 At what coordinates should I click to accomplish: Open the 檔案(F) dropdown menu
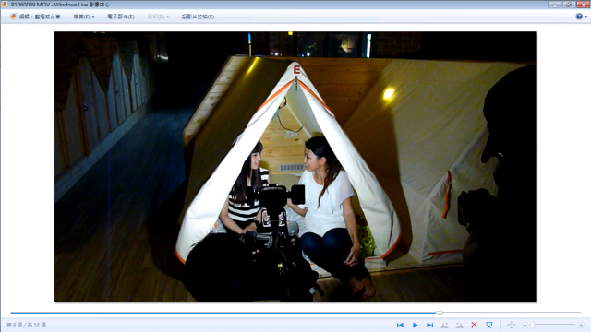coord(84,17)
